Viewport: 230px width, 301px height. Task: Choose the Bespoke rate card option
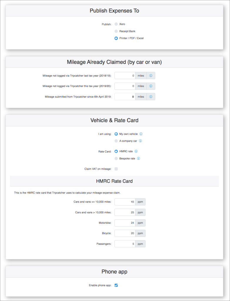pos(116,158)
